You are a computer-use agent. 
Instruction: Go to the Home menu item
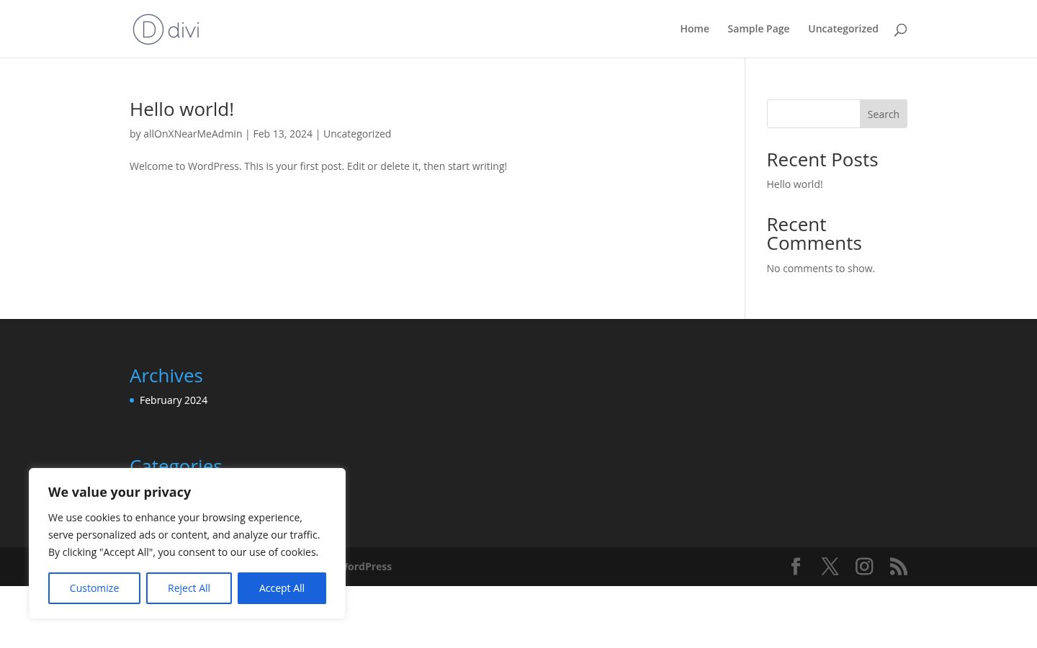pos(695,29)
